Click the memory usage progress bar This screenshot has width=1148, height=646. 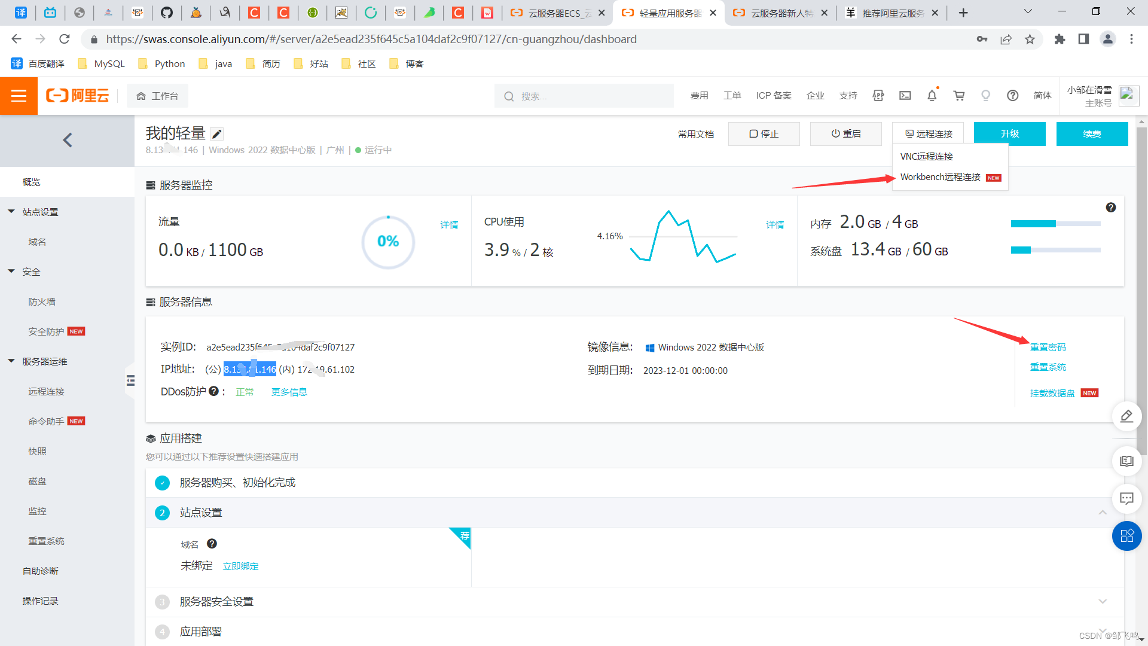[x=1055, y=224]
